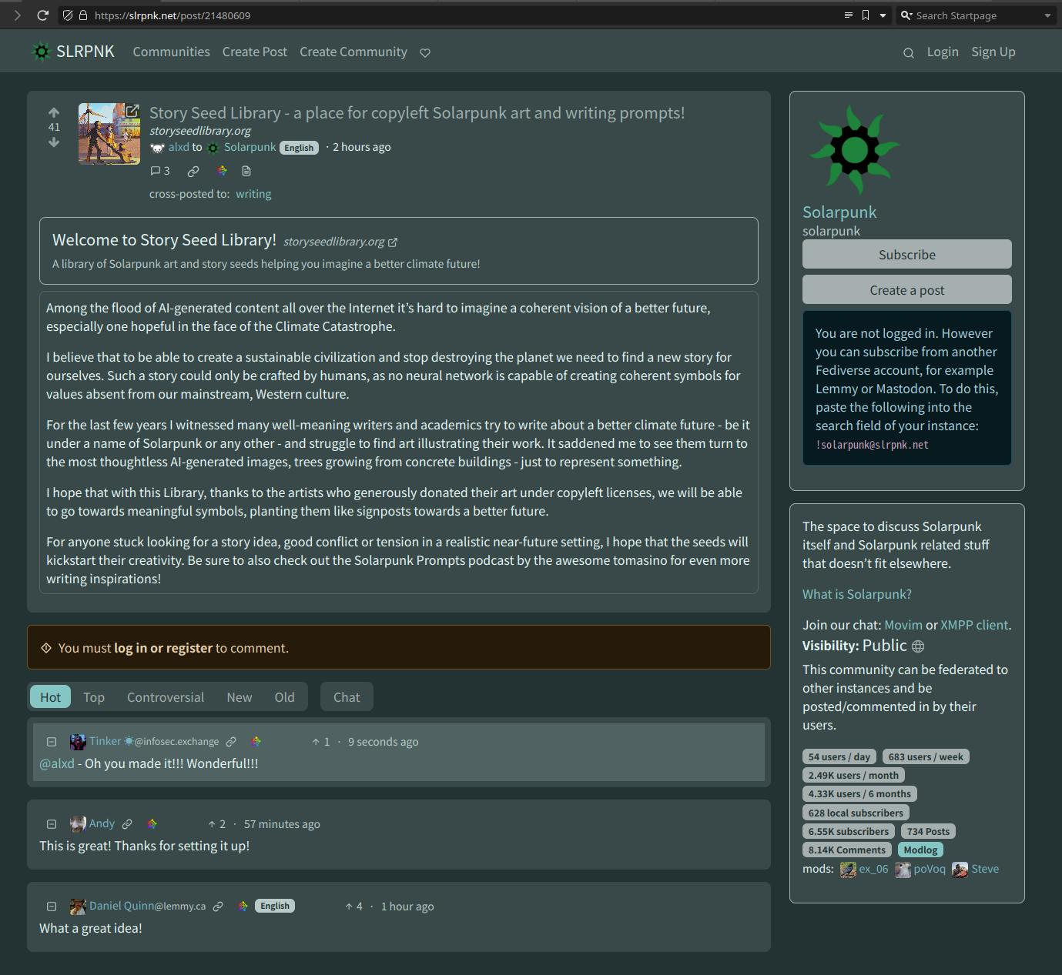Collapse Daniel Quinn's comment
The width and height of the screenshot is (1062, 975).
[52, 907]
